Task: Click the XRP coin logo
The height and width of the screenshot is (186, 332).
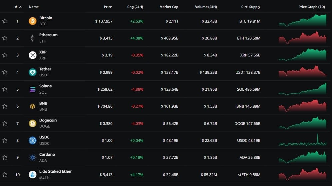Action: coord(32,55)
